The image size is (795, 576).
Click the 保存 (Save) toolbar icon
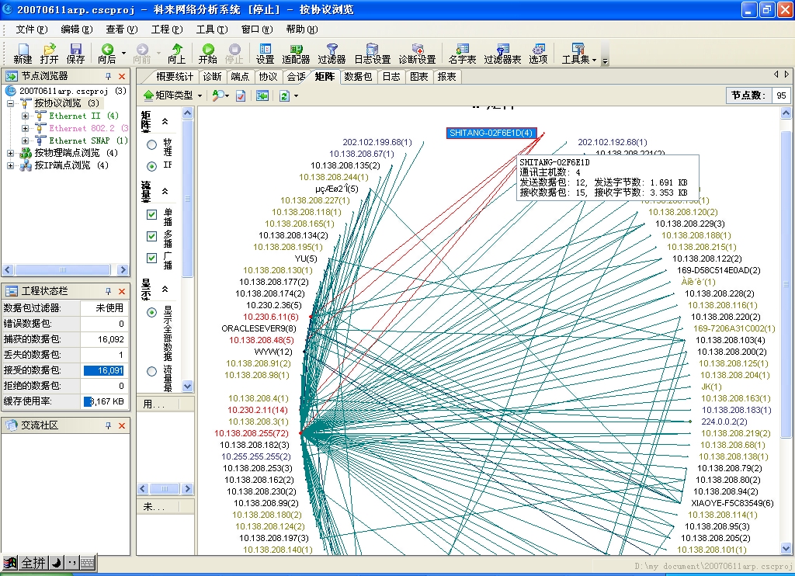click(75, 53)
